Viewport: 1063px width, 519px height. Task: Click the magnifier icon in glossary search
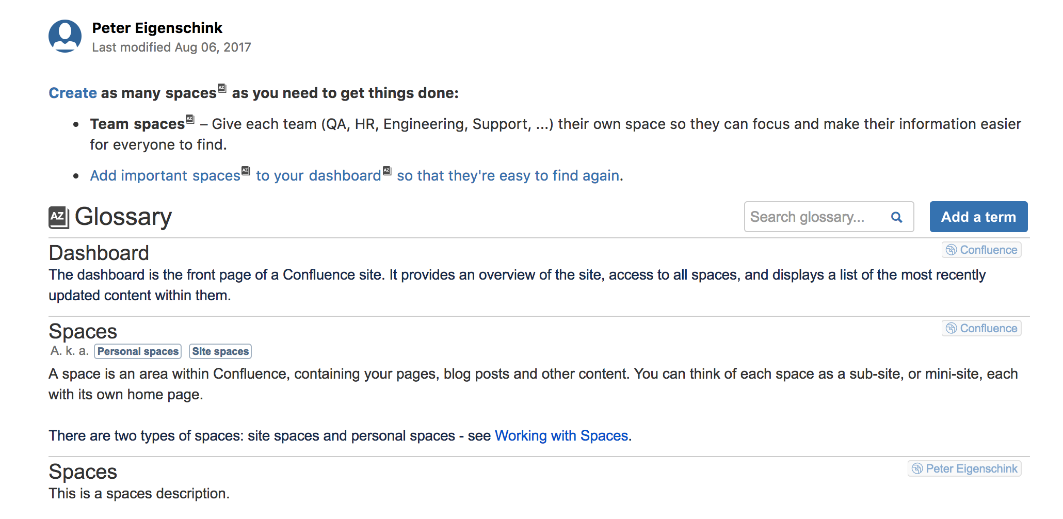point(897,217)
